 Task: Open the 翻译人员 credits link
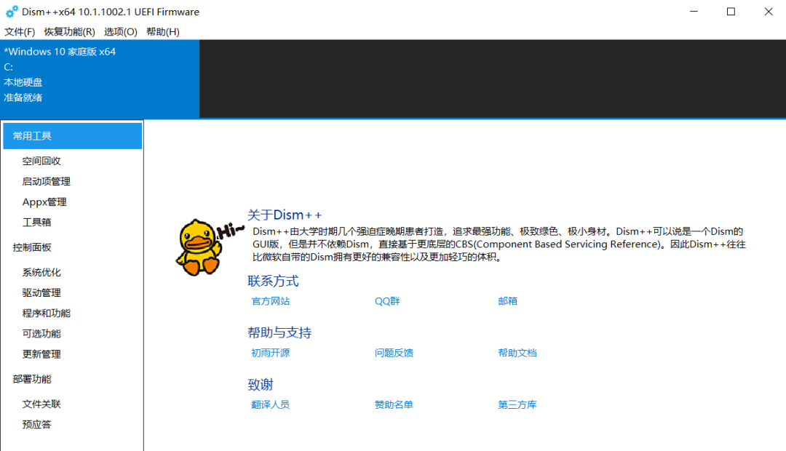point(270,404)
